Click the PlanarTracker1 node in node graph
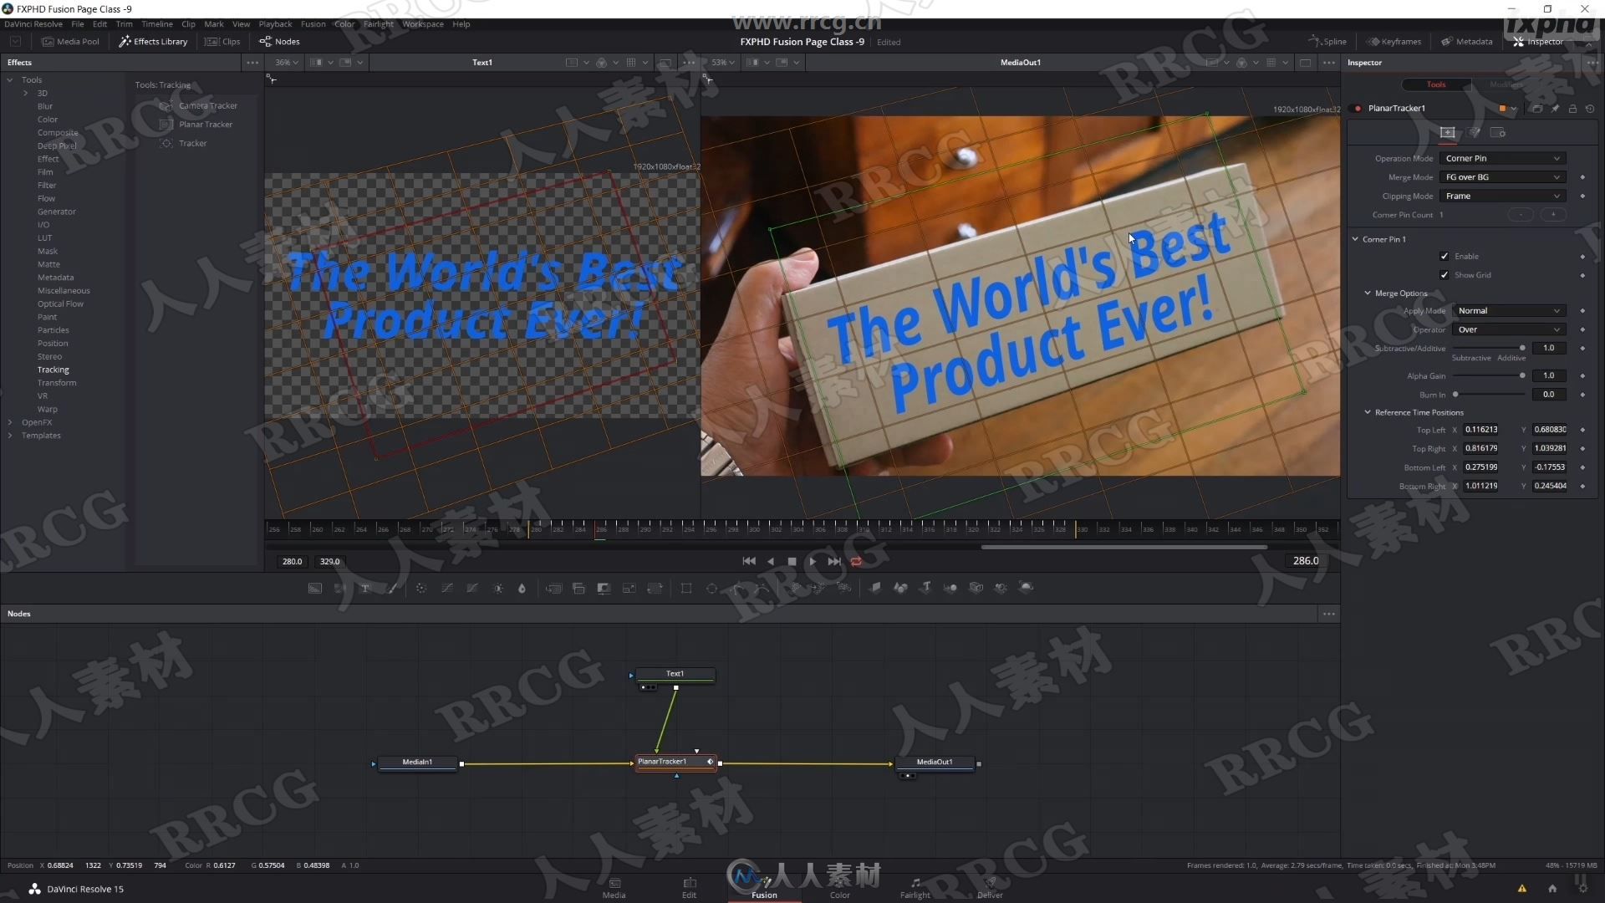1605x903 pixels. click(672, 761)
